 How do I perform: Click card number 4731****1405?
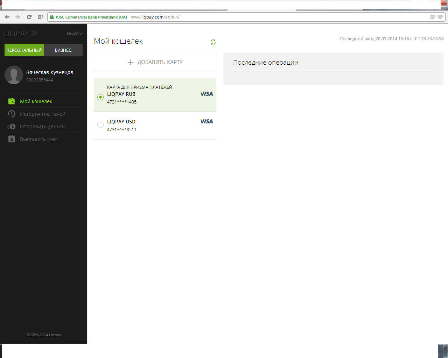(122, 102)
